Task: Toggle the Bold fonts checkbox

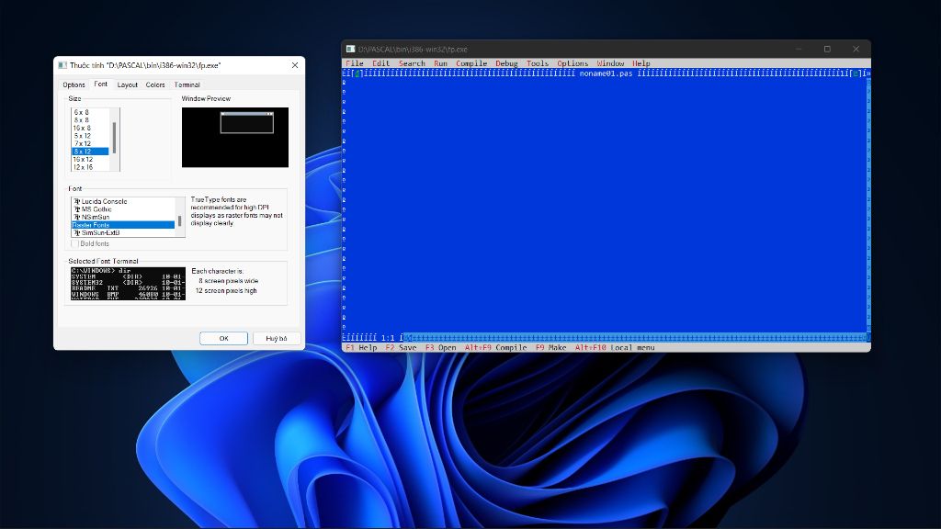Action: (x=75, y=243)
